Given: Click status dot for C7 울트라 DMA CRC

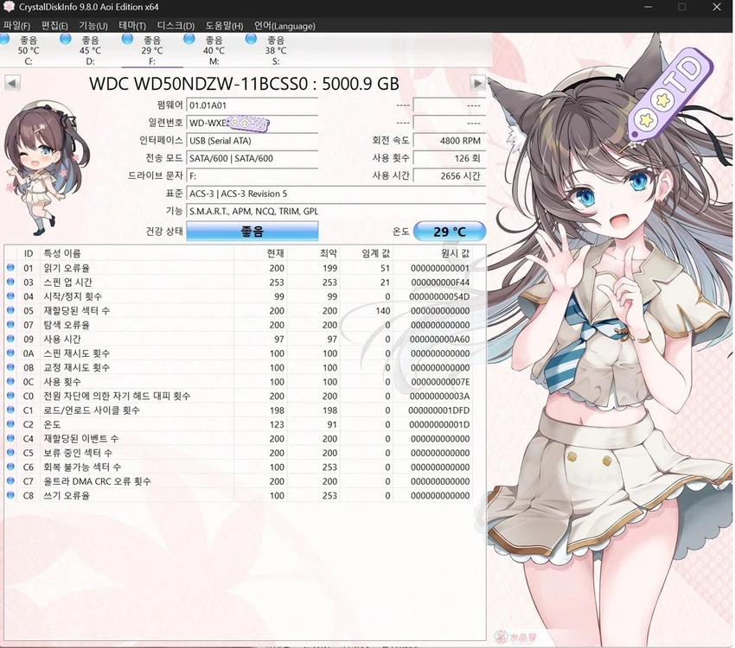Looking at the screenshot, I should pyautogui.click(x=10, y=480).
